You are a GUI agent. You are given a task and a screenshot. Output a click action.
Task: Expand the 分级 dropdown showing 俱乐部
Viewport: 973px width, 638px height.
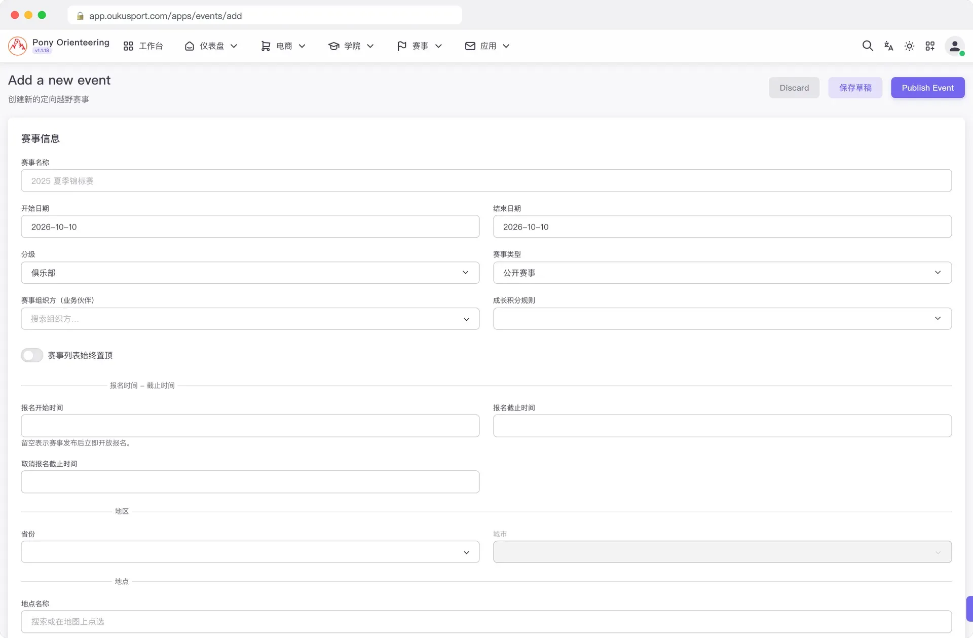click(x=250, y=273)
